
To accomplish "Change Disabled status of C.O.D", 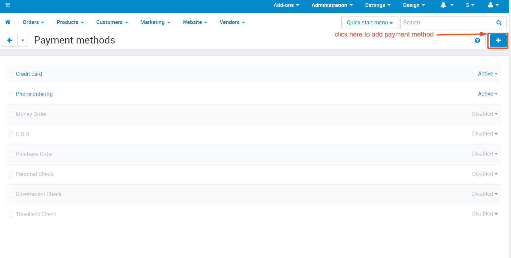I will point(485,133).
